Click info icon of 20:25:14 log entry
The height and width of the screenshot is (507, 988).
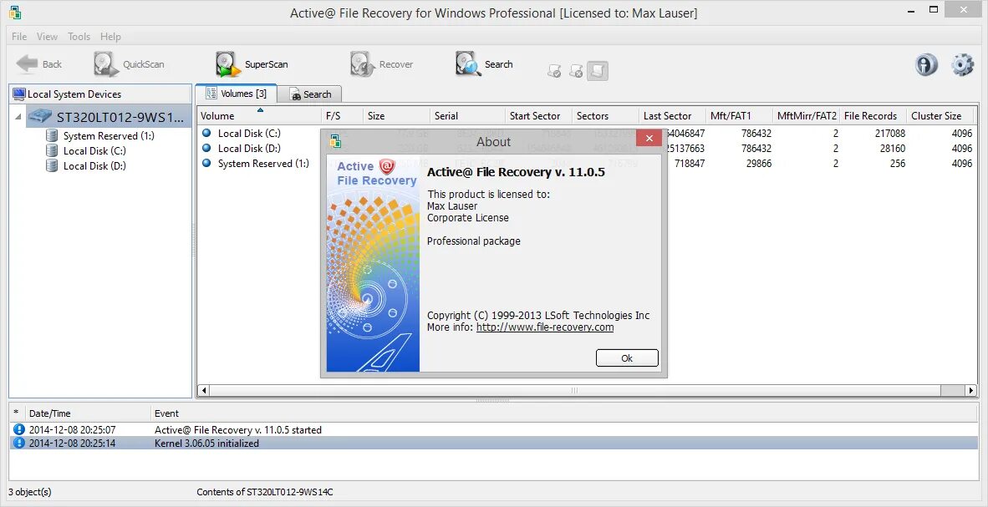pyautogui.click(x=18, y=443)
